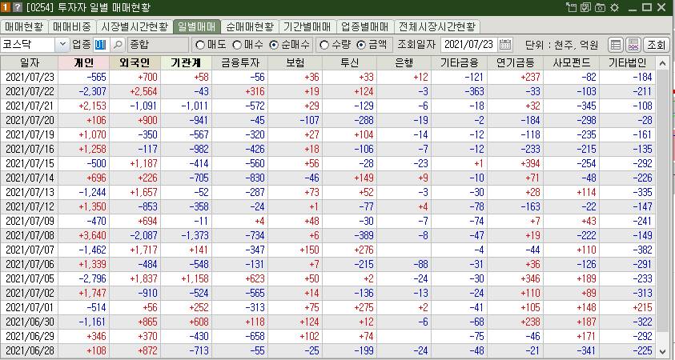Click the 2021/07/13 date row cell
This screenshot has width=675, height=360.
pyautogui.click(x=30, y=192)
